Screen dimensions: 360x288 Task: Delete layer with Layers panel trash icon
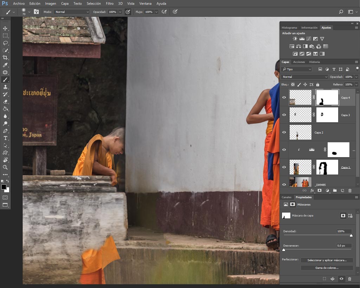[x=350, y=191]
